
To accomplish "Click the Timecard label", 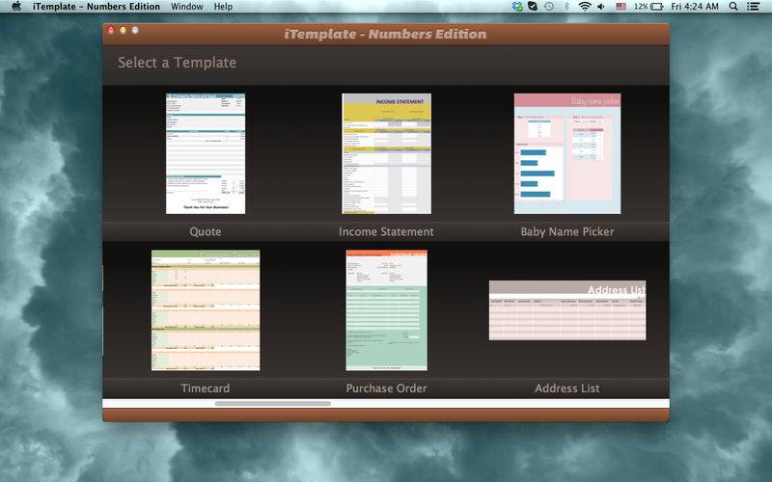I will point(206,388).
